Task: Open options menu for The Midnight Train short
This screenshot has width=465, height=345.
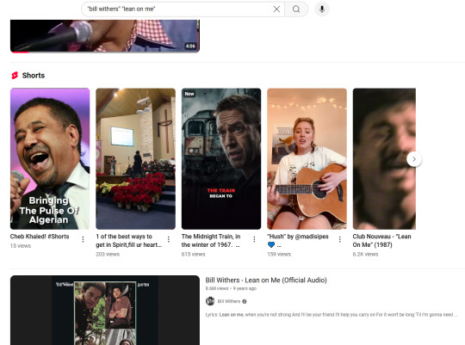Action: [x=254, y=239]
